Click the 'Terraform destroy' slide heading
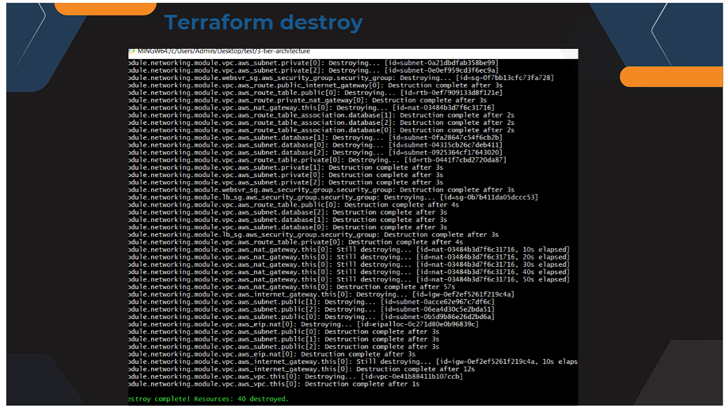728x411 pixels. tap(263, 23)
